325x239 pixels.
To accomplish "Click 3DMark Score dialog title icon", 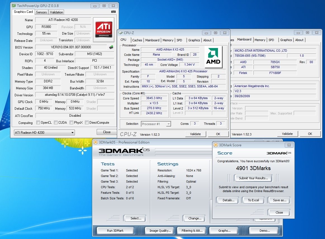I will pyautogui.click(x=215, y=145).
